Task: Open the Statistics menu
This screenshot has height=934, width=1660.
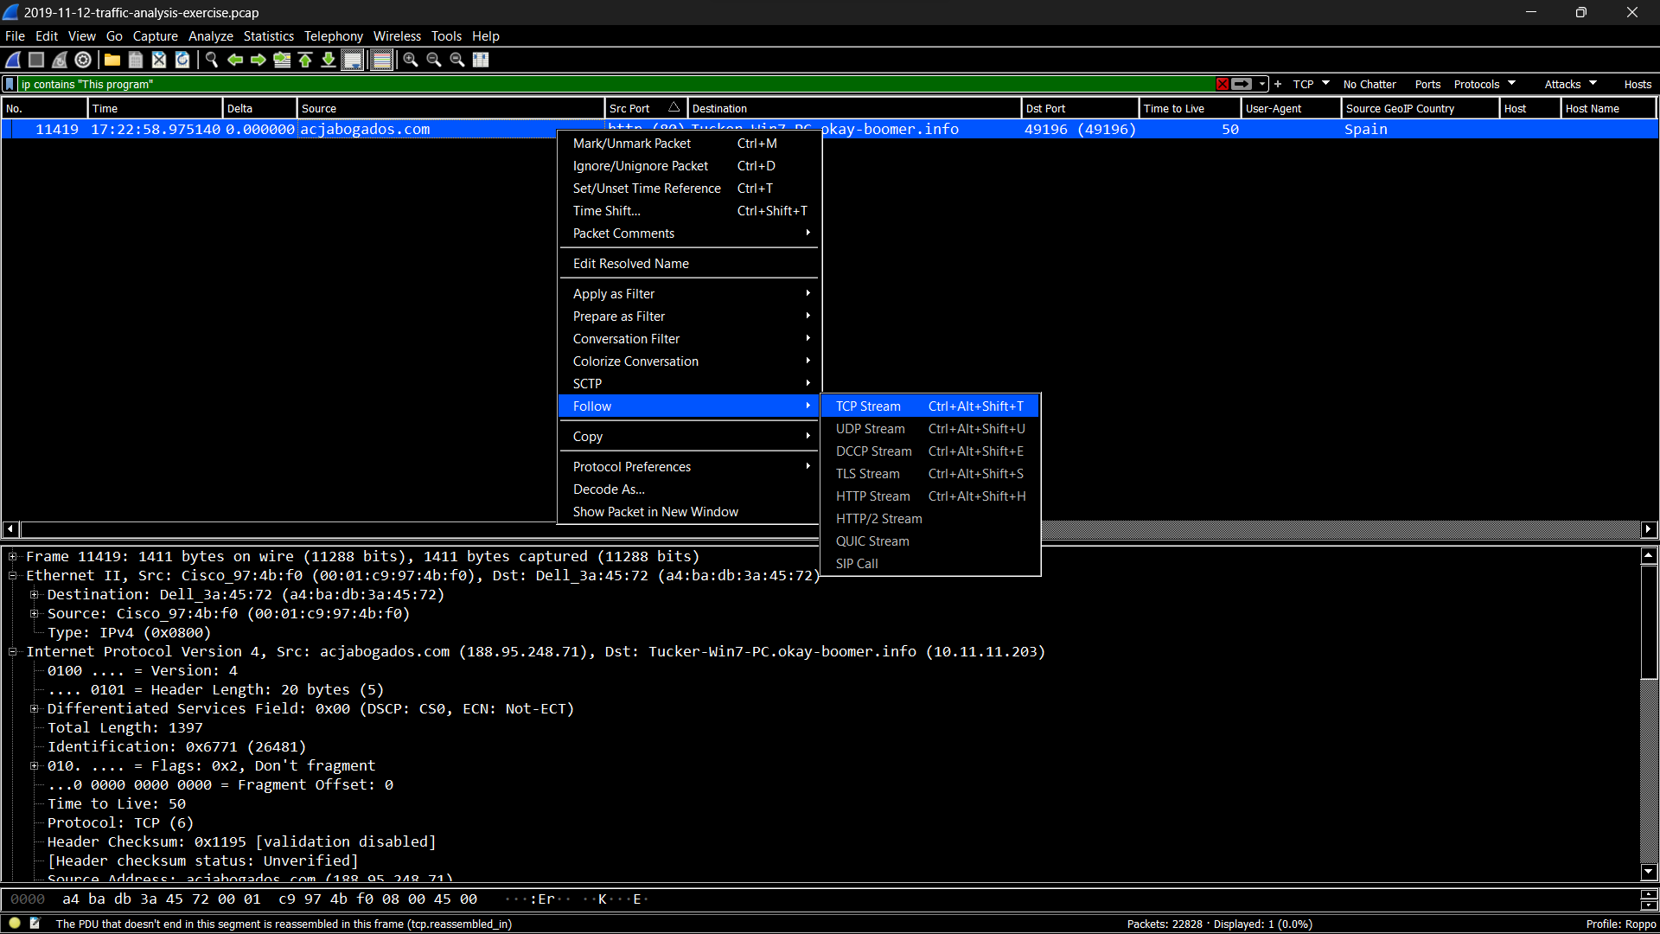Action: point(268,36)
